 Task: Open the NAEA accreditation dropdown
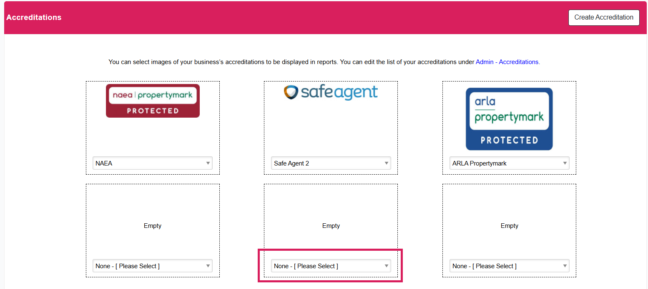(153, 163)
